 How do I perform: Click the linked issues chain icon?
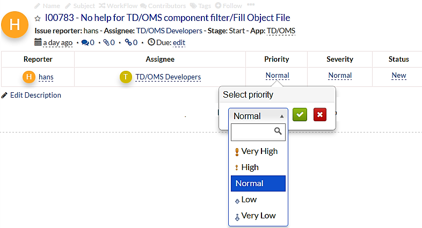pyautogui.click(x=128, y=42)
